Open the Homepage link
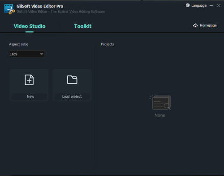Viewport: 224px width, 176px height. click(x=208, y=26)
